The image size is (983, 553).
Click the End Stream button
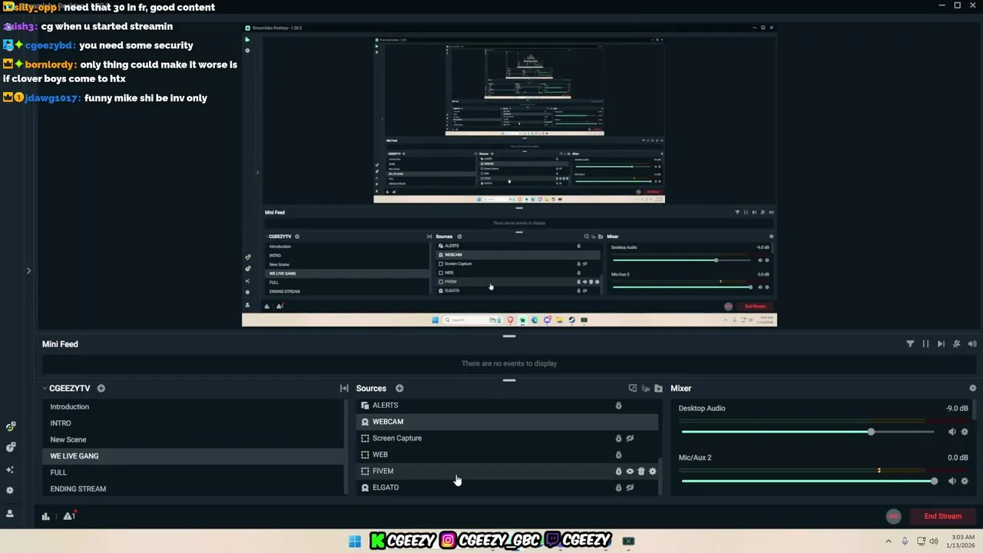942,516
